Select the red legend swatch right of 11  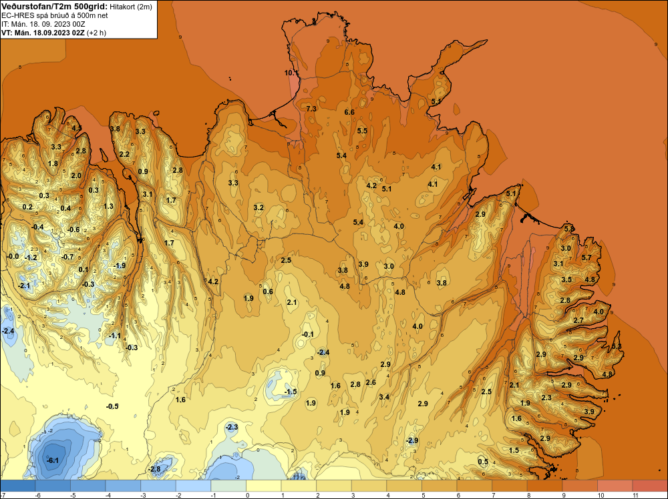click(x=650, y=486)
